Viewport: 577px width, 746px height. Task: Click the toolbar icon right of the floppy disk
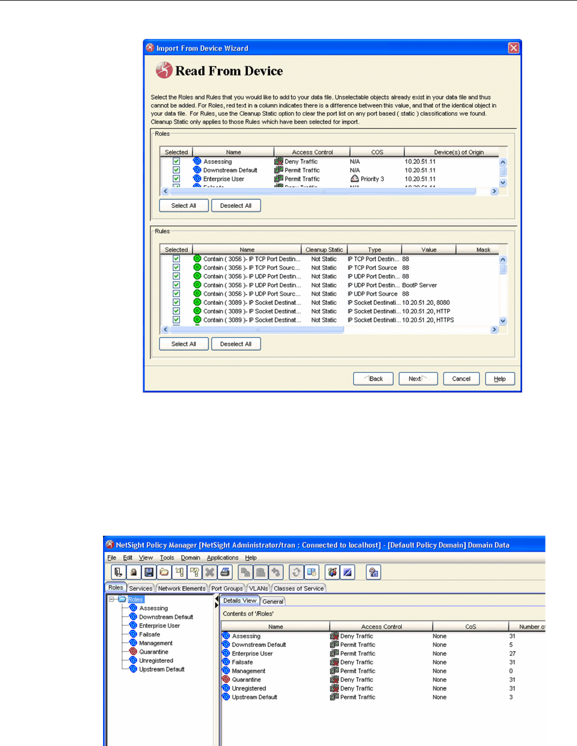coord(164,572)
